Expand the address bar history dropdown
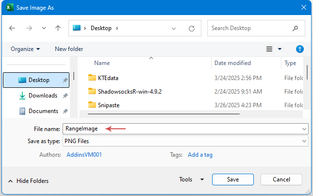 (x=174, y=28)
